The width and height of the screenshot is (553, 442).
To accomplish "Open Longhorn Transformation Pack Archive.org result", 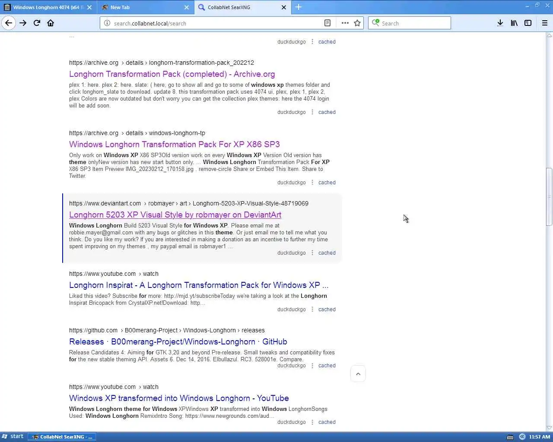I will [x=172, y=74].
